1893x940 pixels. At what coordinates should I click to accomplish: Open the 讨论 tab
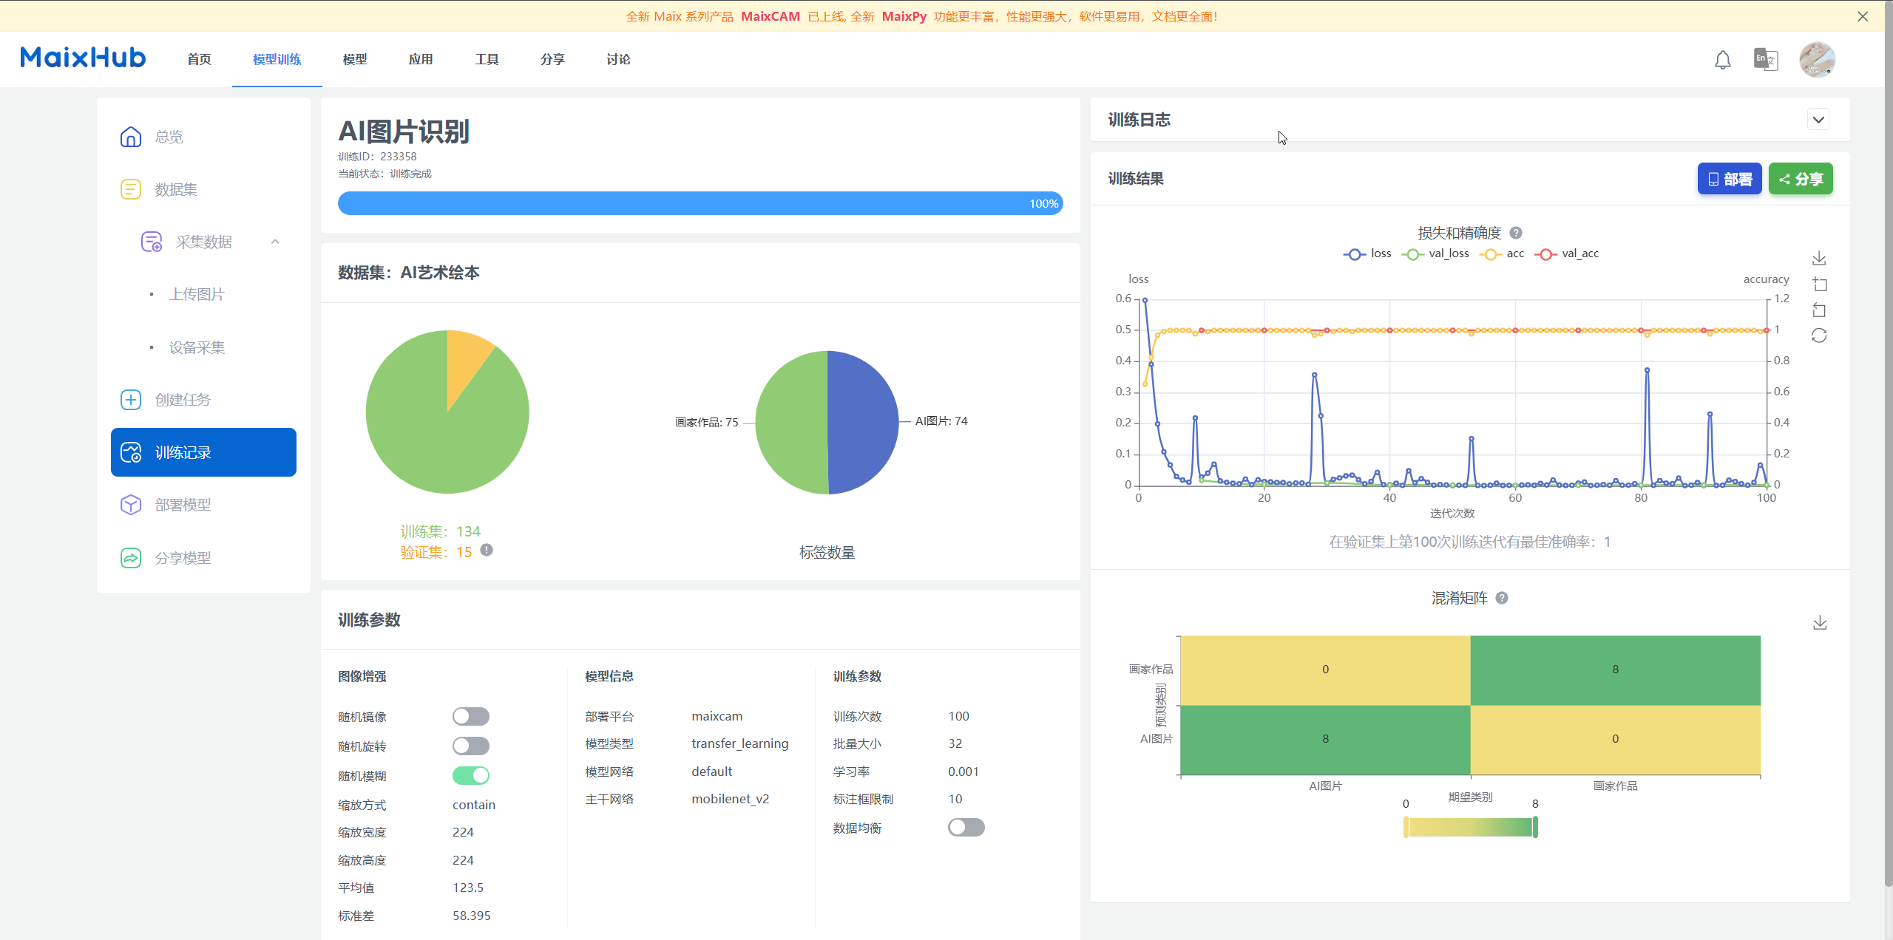[618, 59]
